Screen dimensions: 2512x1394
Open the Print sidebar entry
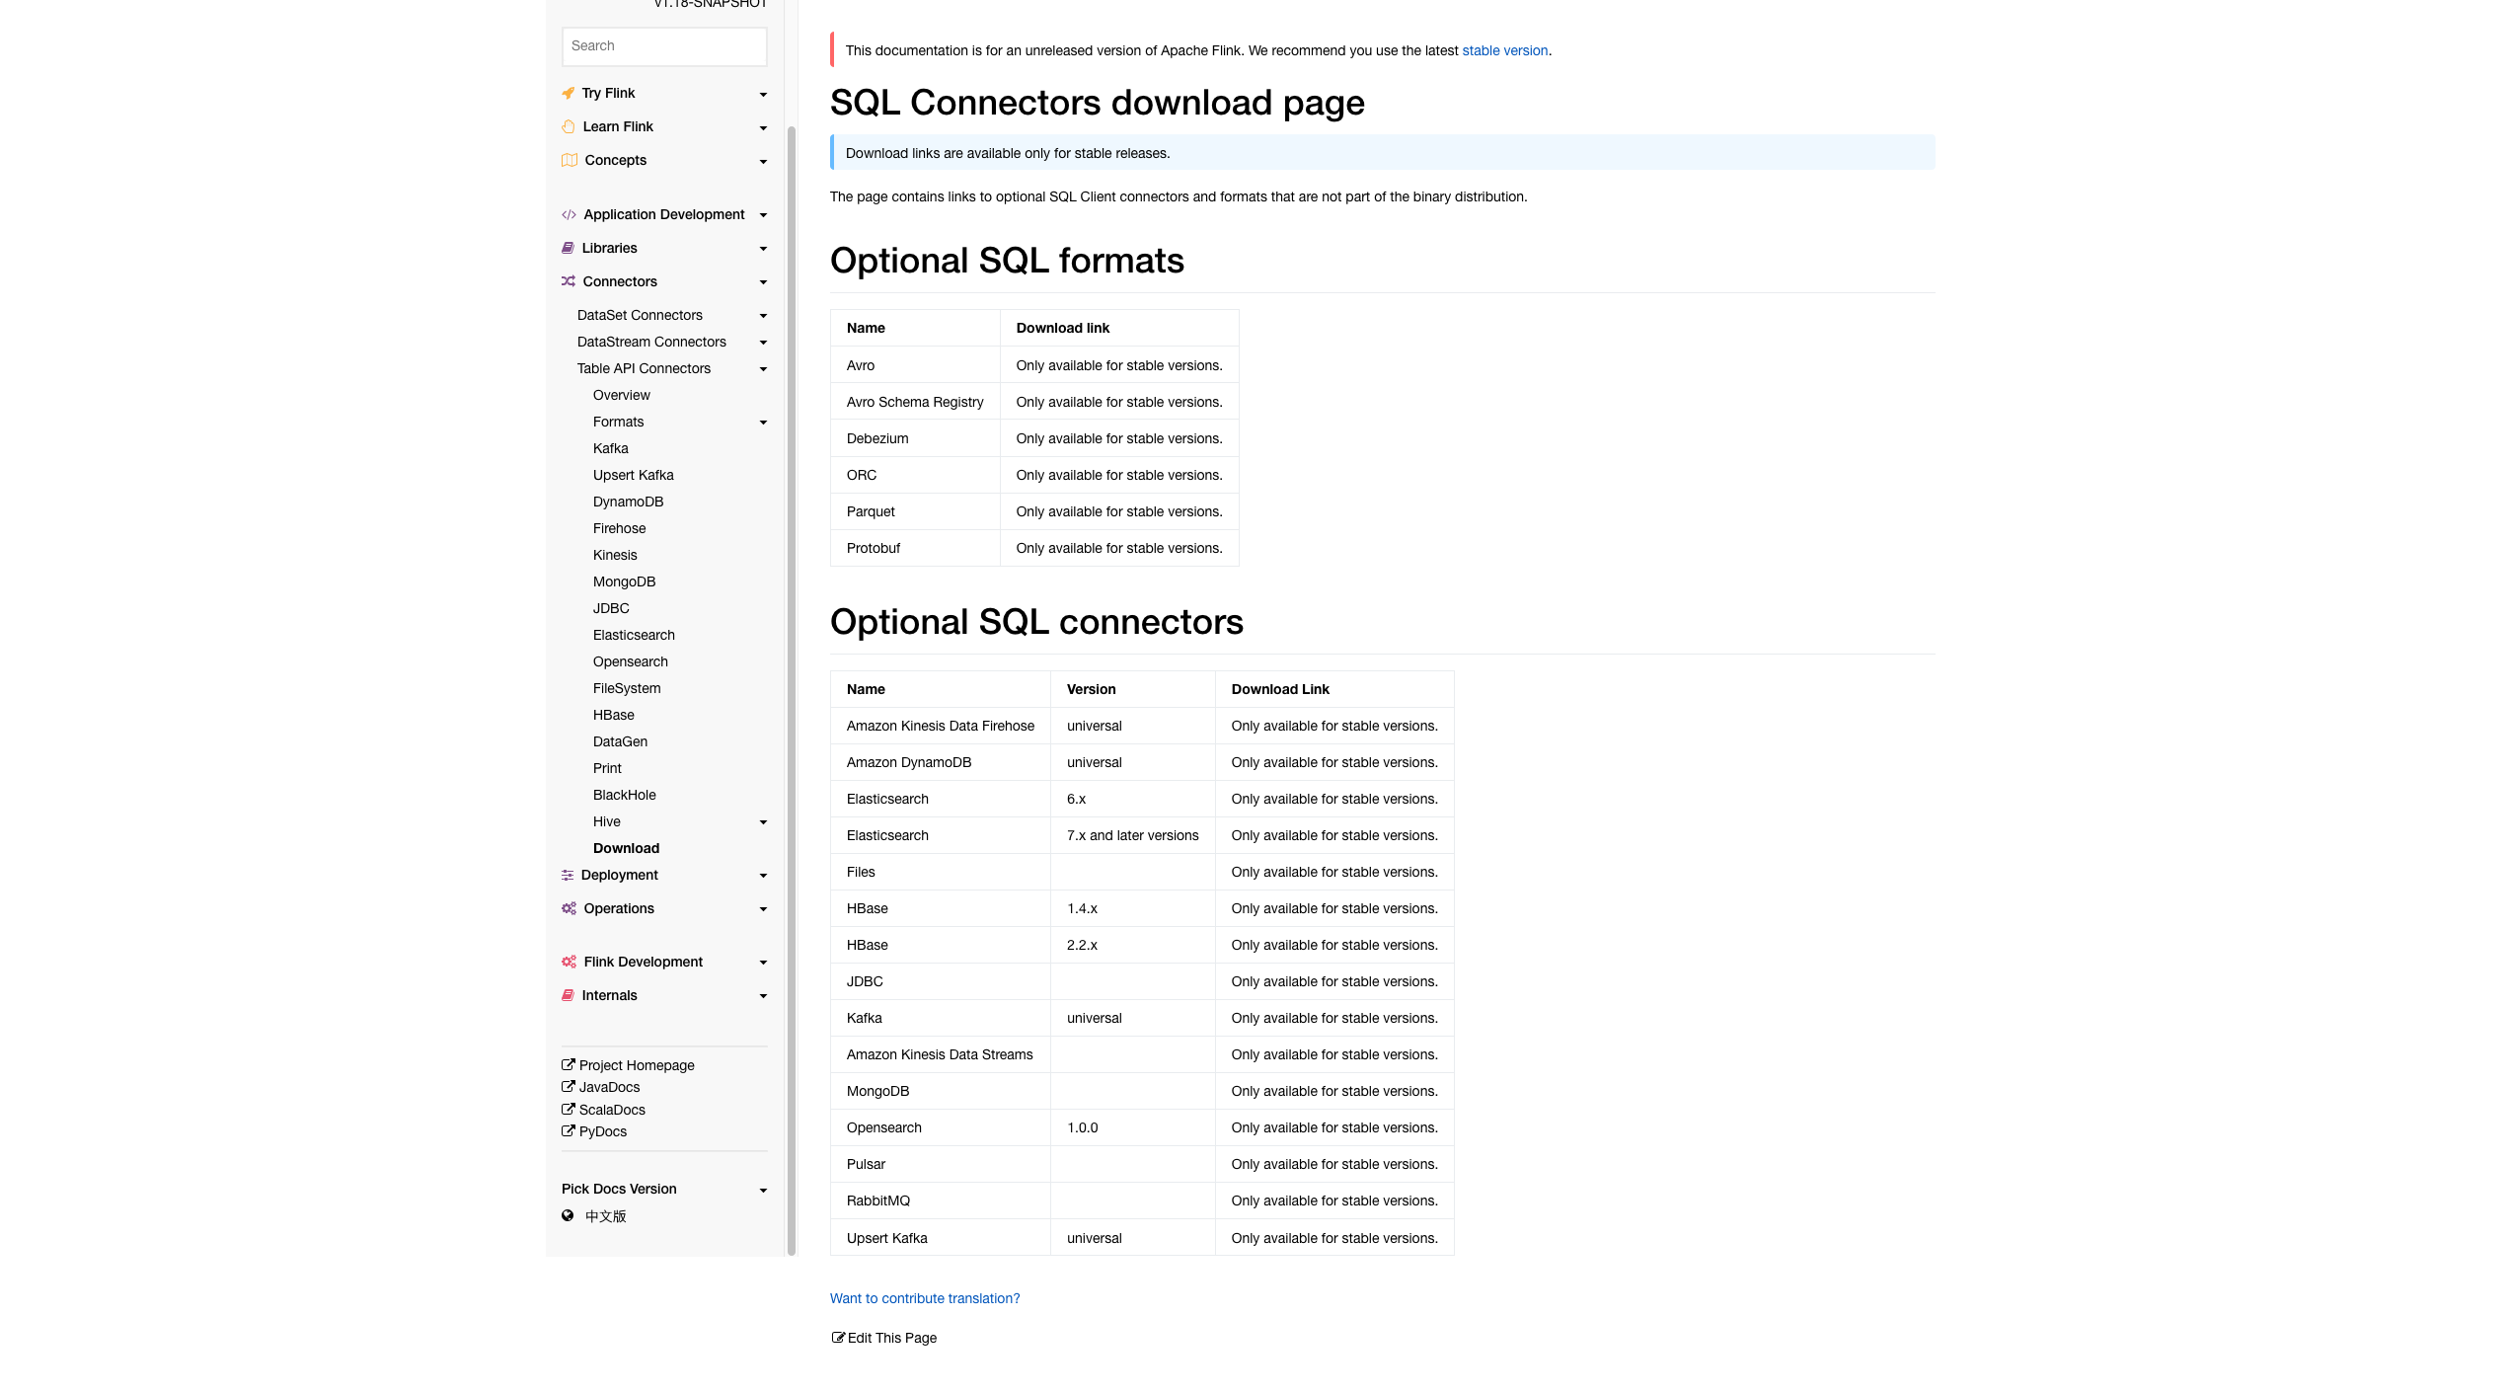607,768
